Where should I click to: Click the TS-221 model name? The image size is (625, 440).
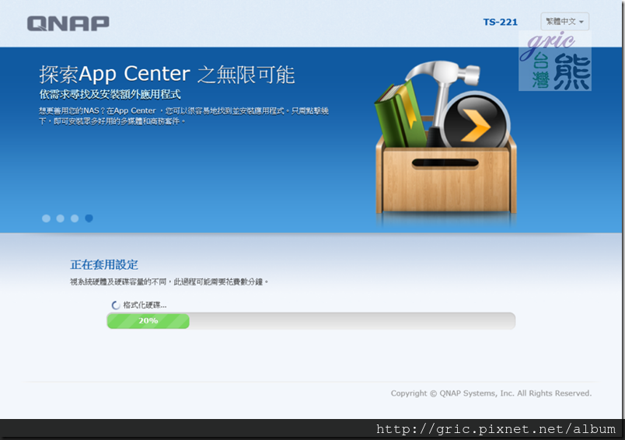coord(501,22)
